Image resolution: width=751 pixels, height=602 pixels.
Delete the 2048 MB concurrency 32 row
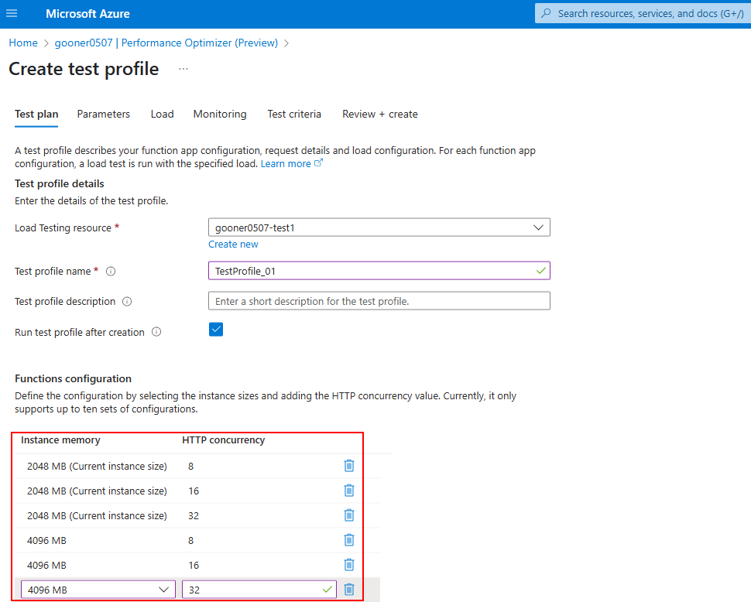[349, 515]
